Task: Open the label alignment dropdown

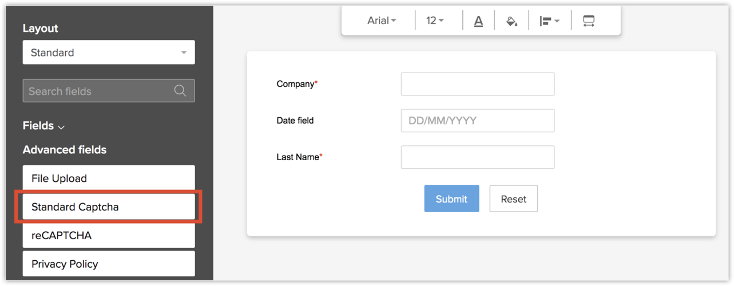Action: tap(549, 21)
